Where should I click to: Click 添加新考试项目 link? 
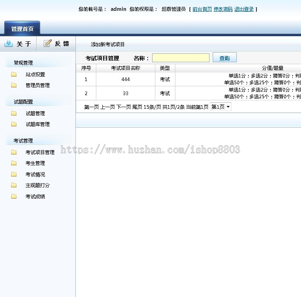108,44
